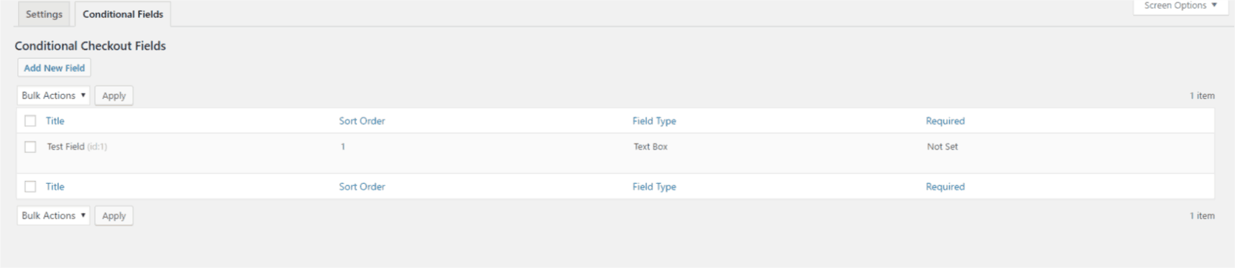1235x268 pixels.
Task: Click the top Apply button
Action: click(x=114, y=96)
